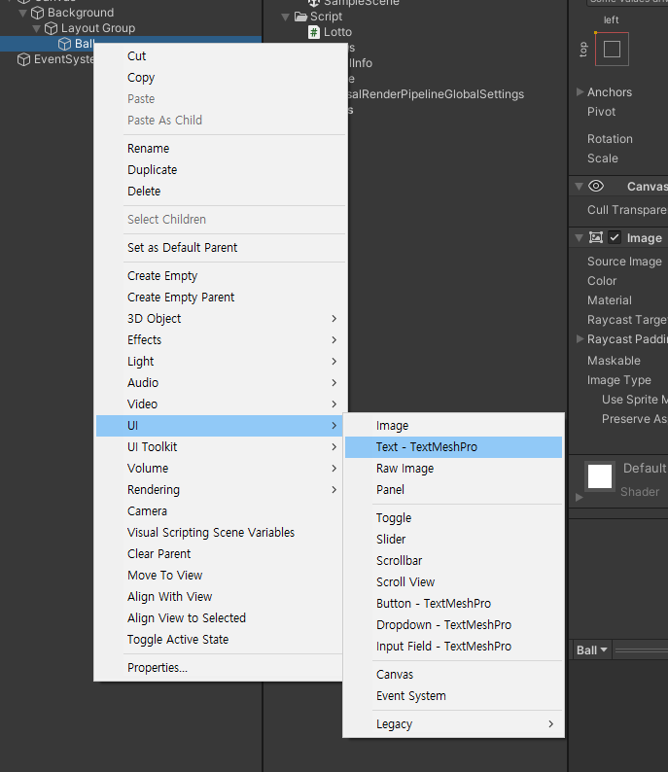Create an Event System object

click(453, 696)
